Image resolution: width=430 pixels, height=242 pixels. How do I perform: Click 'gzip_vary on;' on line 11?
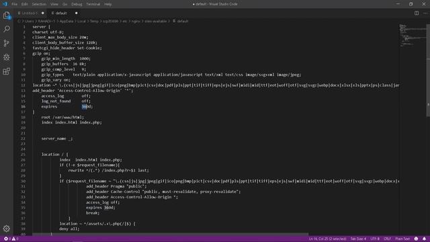pyautogui.click(x=56, y=80)
